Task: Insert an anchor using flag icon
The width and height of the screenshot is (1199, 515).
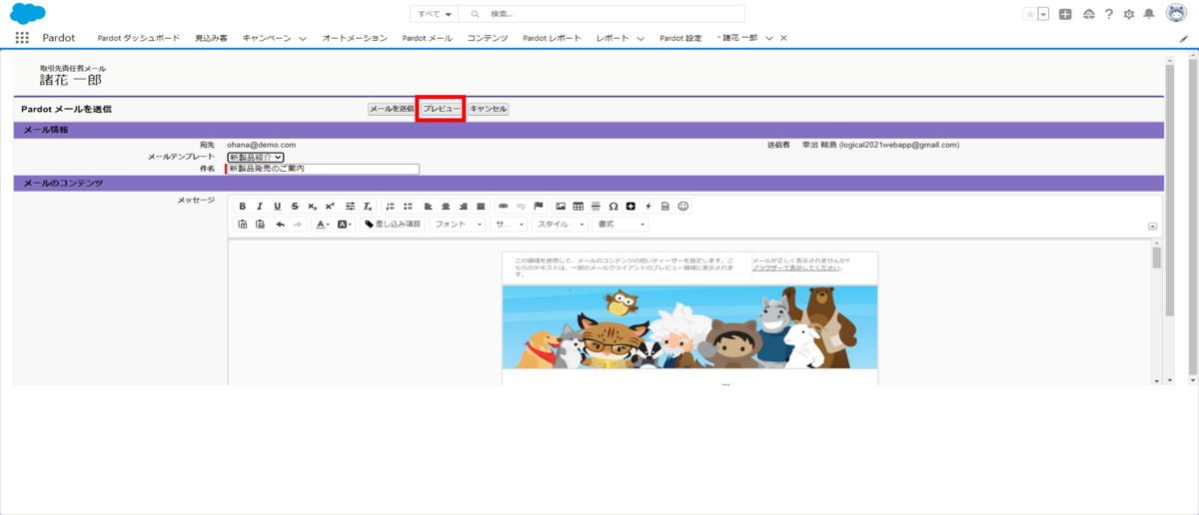Action: [539, 207]
